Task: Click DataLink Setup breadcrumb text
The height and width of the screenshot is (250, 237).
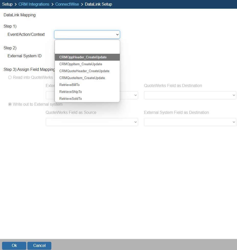Action: tap(98, 4)
